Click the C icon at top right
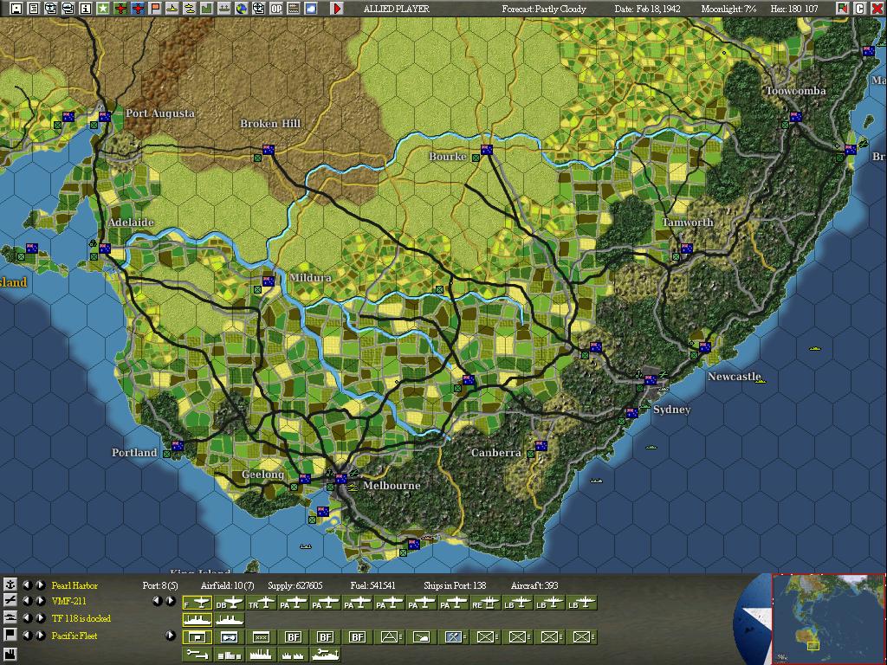Screen dimensions: 887x665 (x=860, y=9)
